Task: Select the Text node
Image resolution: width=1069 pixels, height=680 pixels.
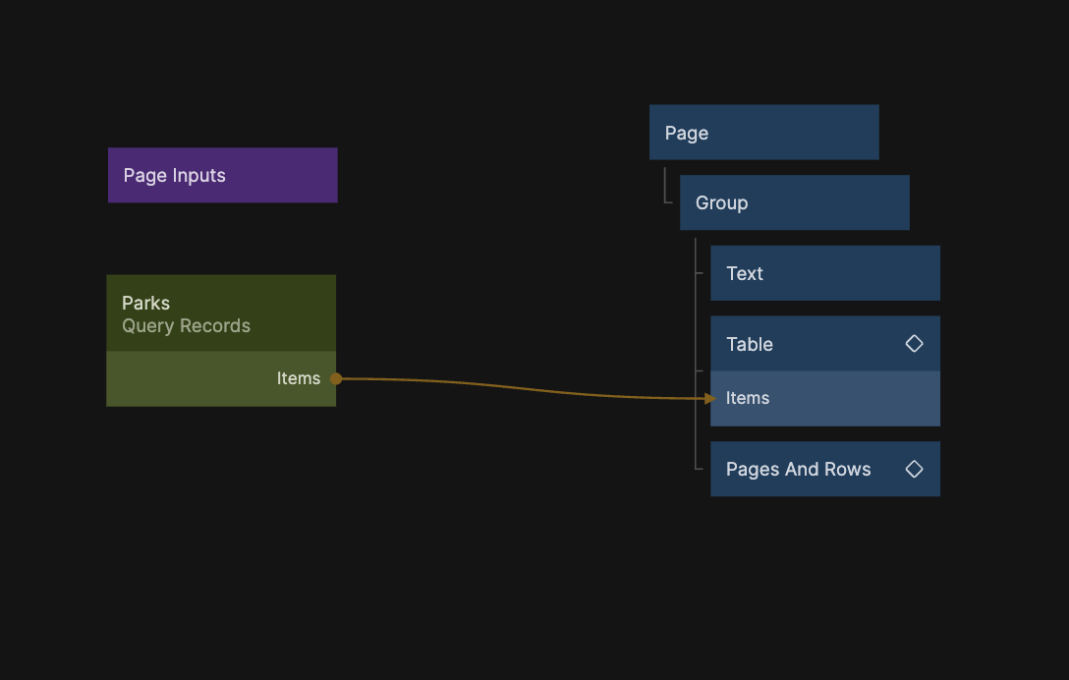Action: (824, 273)
